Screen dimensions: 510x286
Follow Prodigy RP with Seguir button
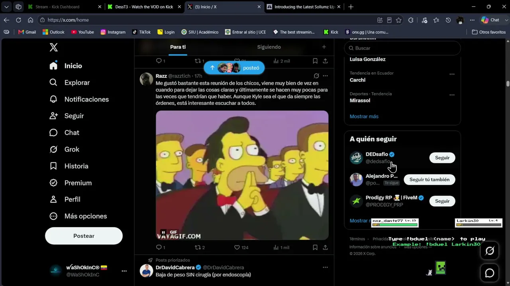tap(442, 201)
